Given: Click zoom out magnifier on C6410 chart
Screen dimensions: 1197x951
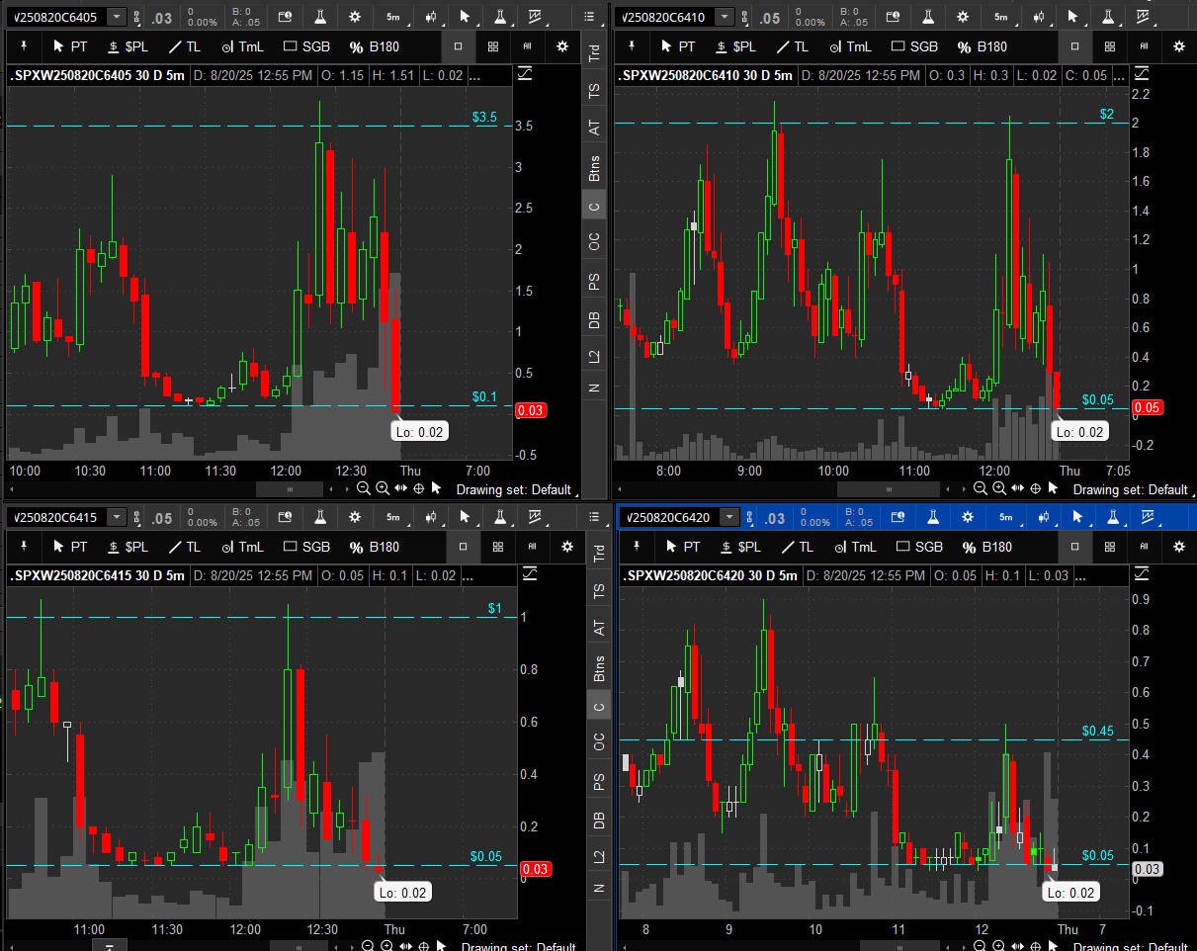Looking at the screenshot, I should click(981, 488).
